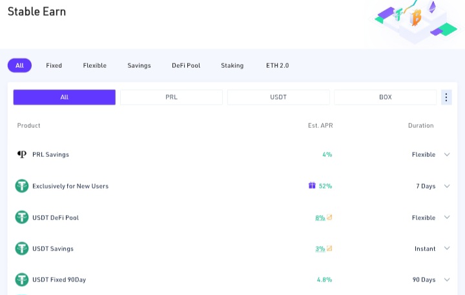
Task: Switch to the Flexible tab
Action: click(94, 66)
